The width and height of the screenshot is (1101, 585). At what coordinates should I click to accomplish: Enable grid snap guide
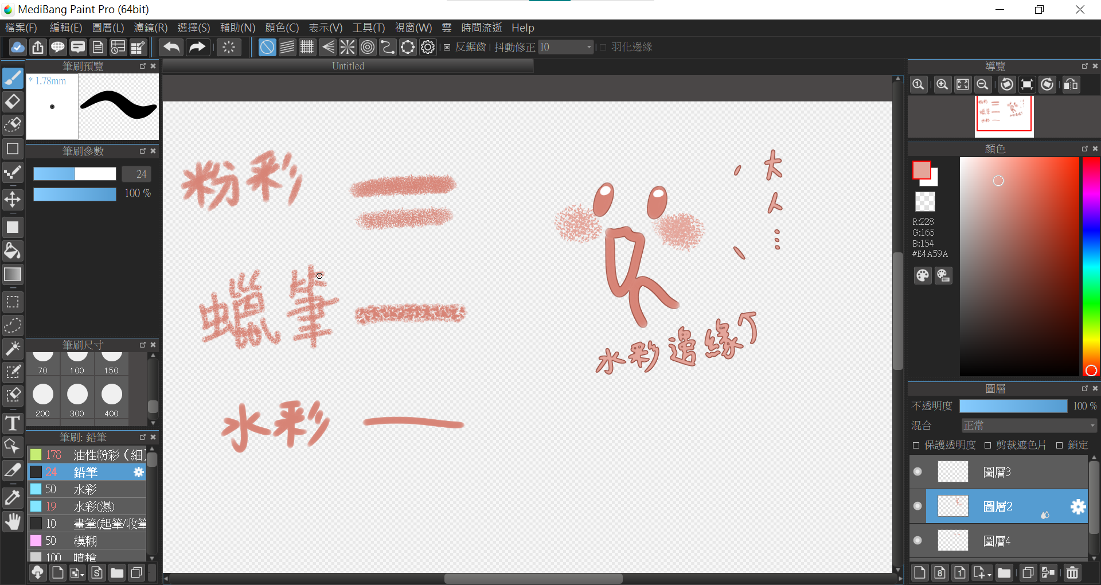coord(307,47)
